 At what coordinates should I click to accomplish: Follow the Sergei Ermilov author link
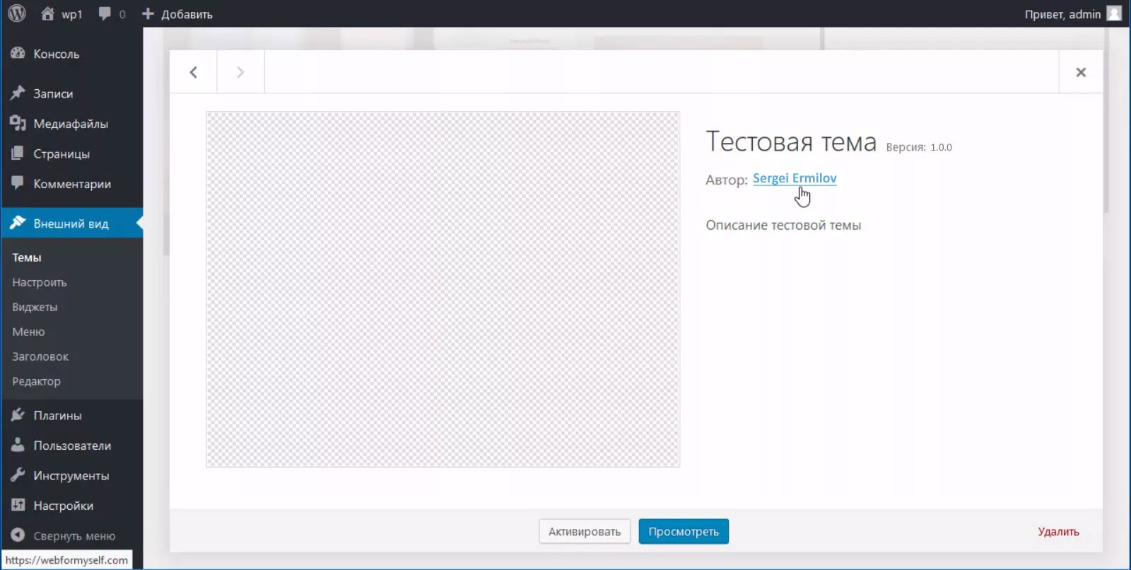pyautogui.click(x=795, y=178)
